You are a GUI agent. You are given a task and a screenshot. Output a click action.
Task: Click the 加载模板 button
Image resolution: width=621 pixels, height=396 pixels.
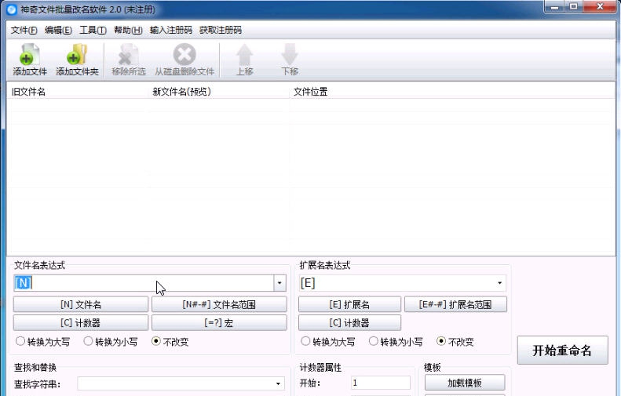pyautogui.click(x=465, y=383)
